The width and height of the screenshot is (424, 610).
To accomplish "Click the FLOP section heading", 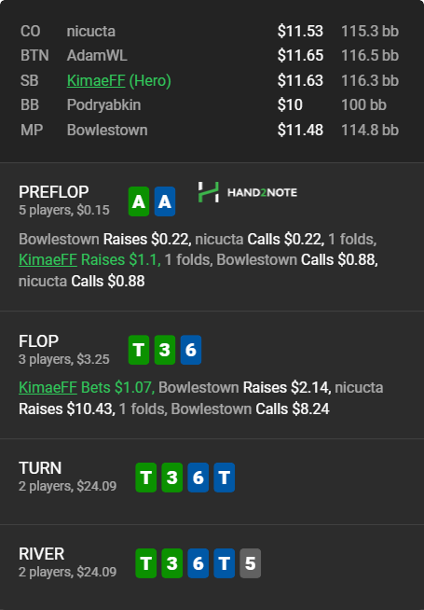I will coord(38,341).
